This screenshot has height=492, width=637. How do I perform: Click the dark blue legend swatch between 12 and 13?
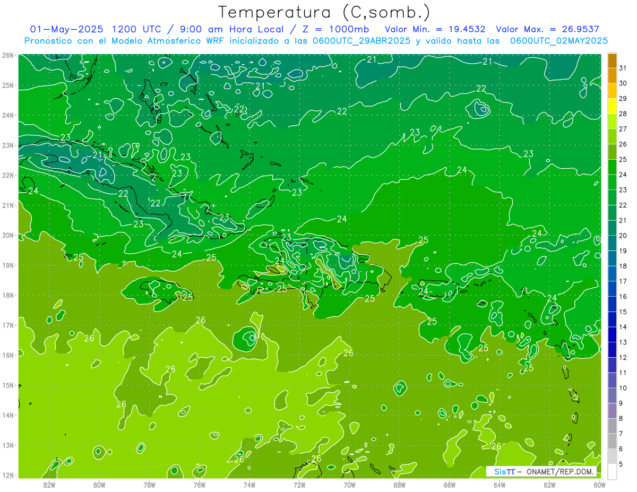[612, 350]
